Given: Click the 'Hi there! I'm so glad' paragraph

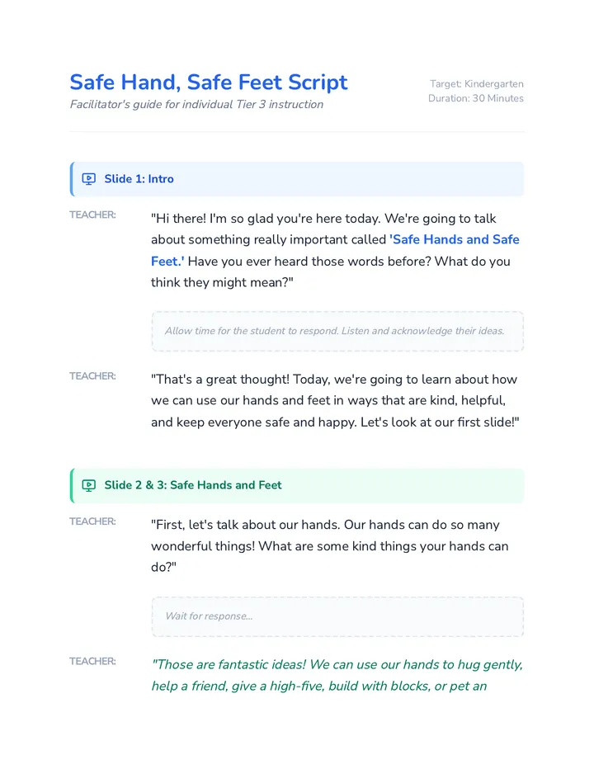Looking at the screenshot, I should [x=335, y=250].
